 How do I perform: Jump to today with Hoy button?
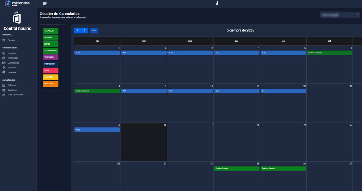94,30
